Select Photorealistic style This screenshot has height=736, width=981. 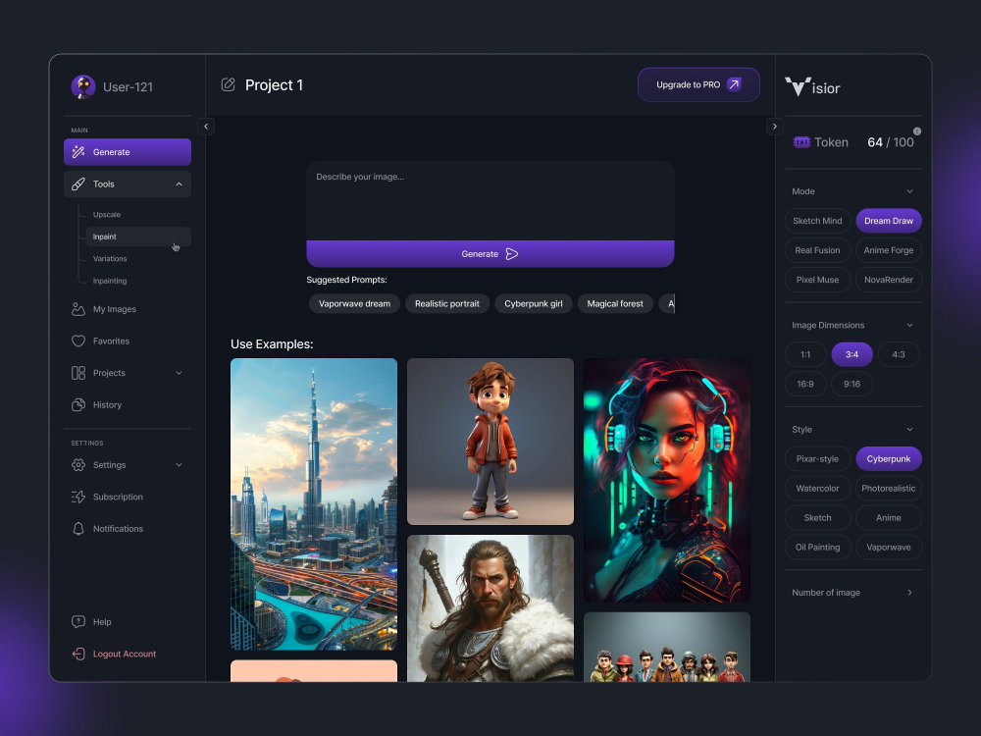tap(889, 488)
